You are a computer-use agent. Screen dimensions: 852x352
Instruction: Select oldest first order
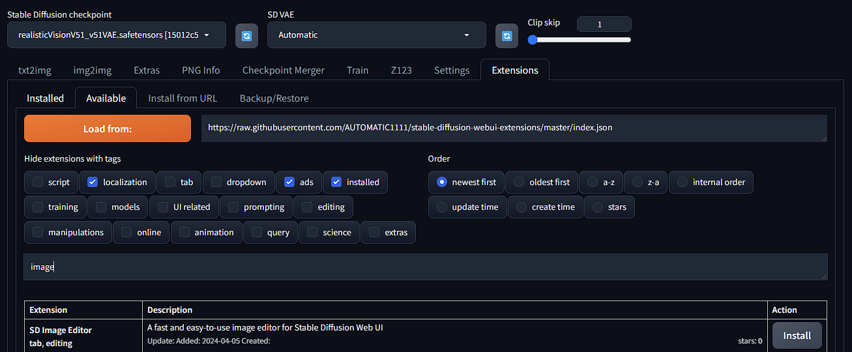(519, 182)
